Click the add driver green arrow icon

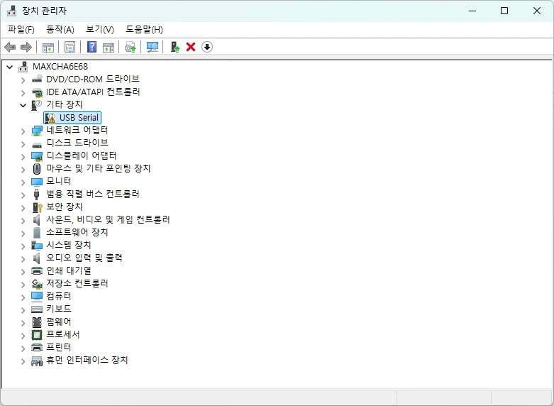pos(175,47)
